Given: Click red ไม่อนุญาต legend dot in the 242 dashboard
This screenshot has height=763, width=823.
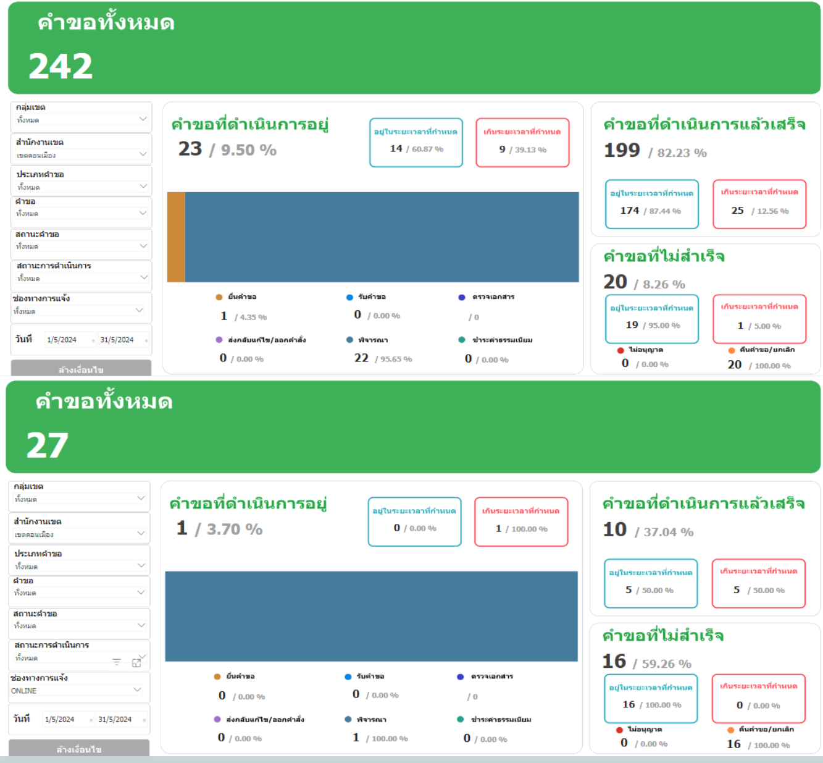Looking at the screenshot, I should pos(620,350).
